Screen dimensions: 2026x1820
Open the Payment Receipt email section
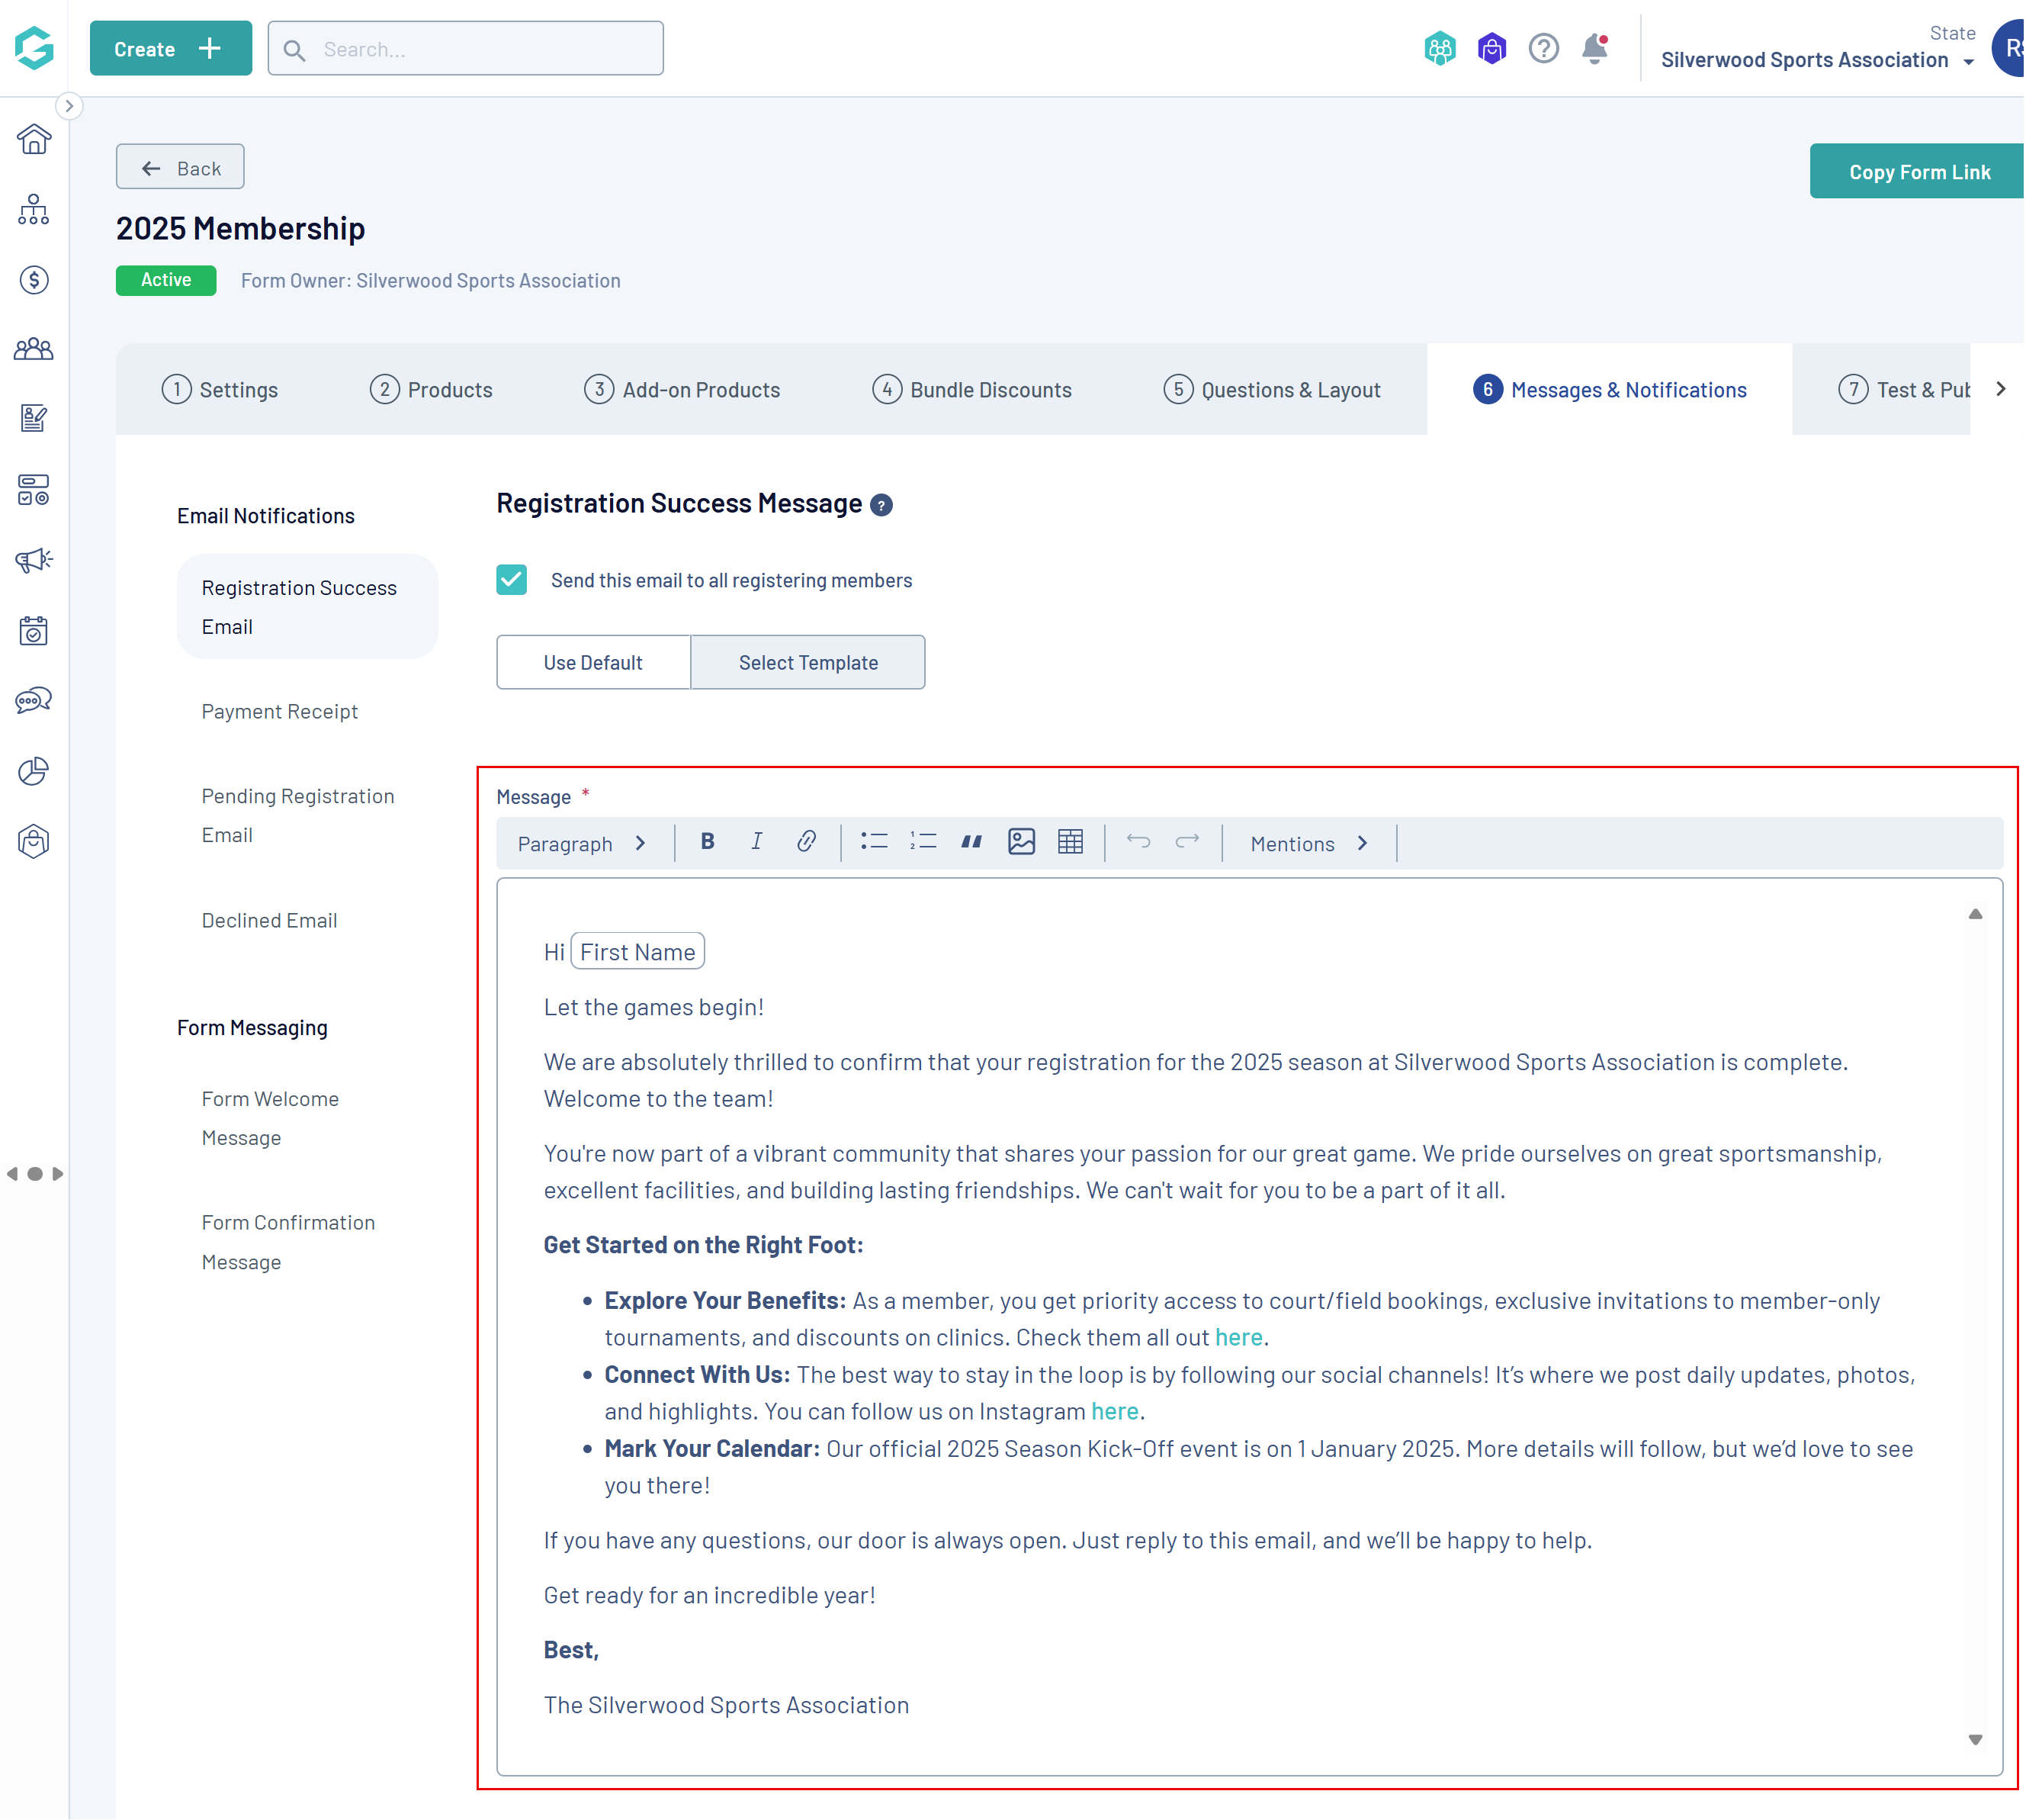click(x=280, y=712)
